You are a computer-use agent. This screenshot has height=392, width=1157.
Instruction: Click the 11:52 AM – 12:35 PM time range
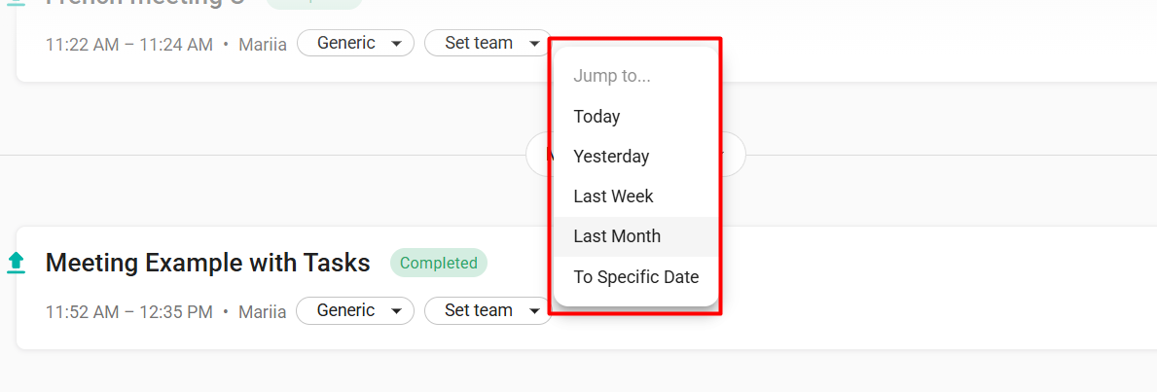pos(129,312)
